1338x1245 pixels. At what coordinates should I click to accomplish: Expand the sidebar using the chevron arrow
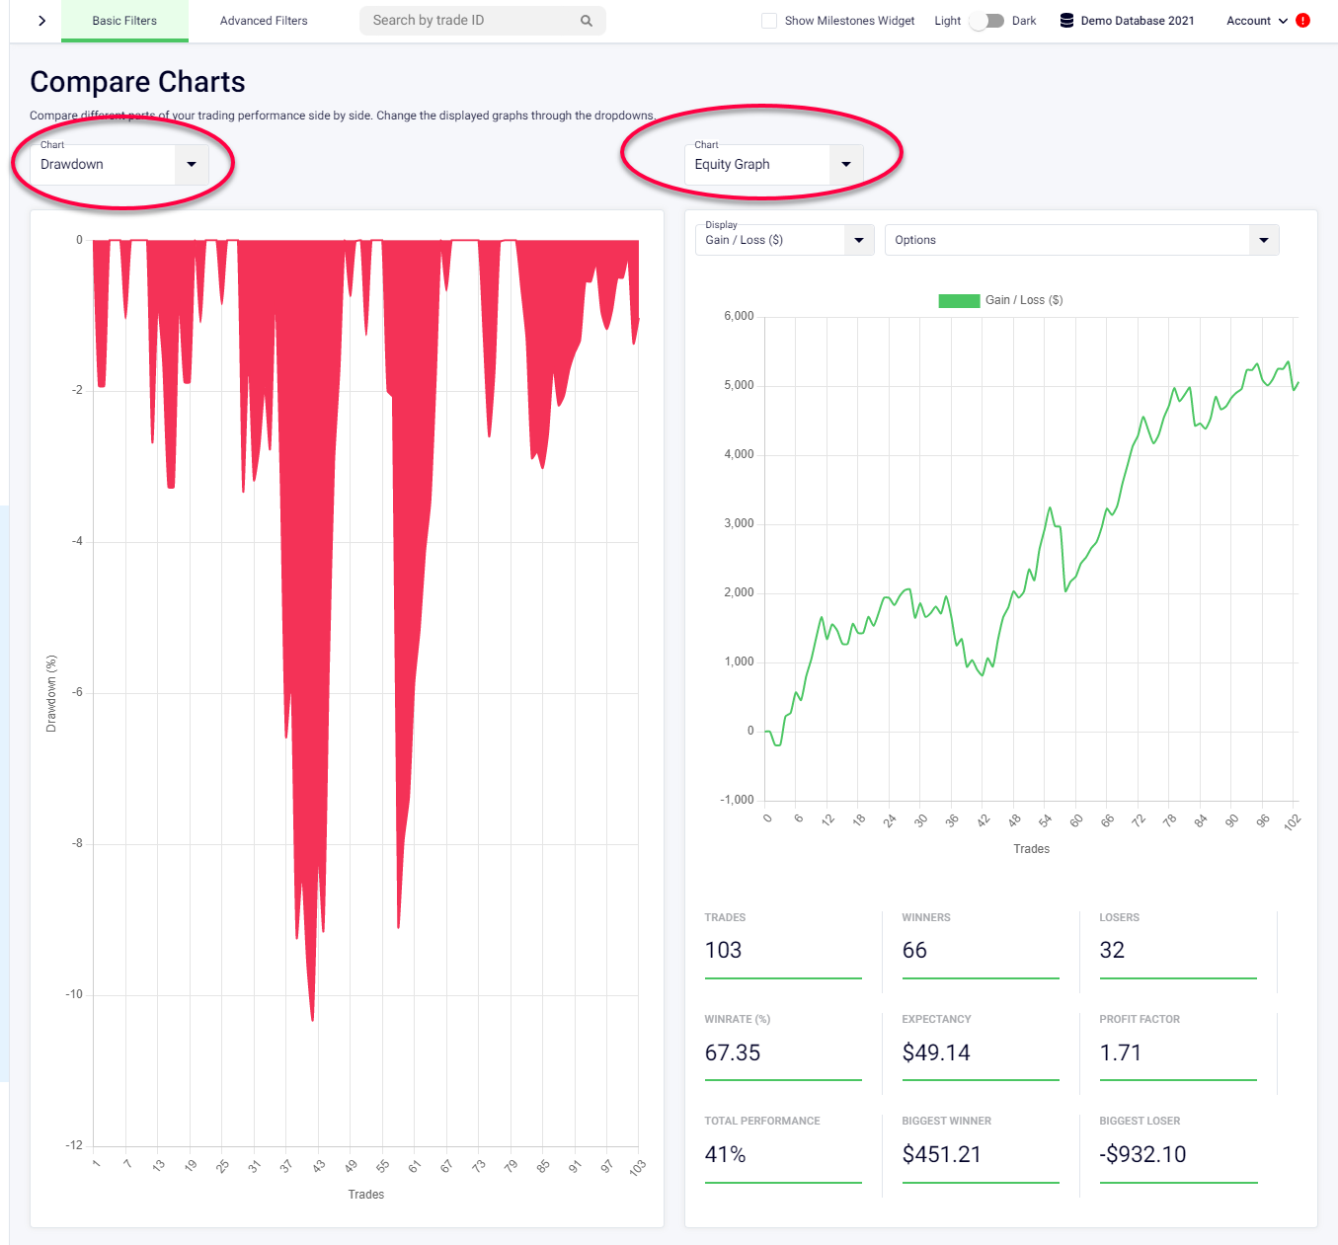(40, 20)
